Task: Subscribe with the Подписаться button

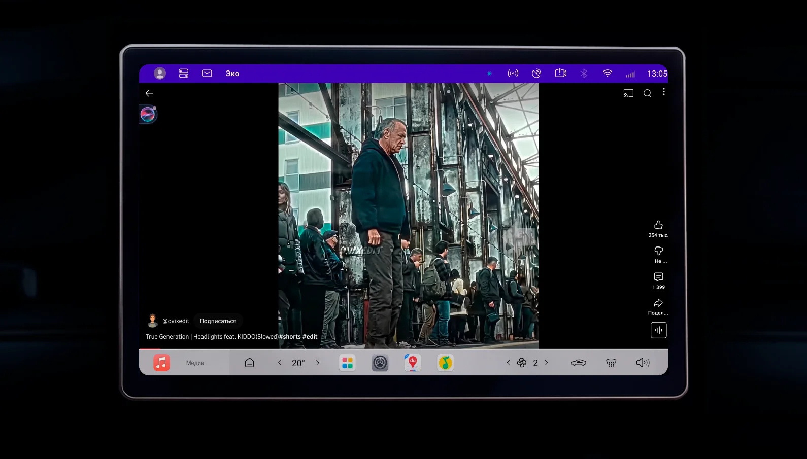Action: pos(218,321)
